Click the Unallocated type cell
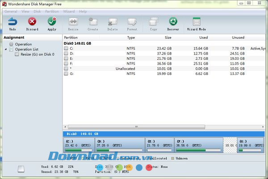Image resolution: width=268 pixels, height=179 pixels. [125, 69]
